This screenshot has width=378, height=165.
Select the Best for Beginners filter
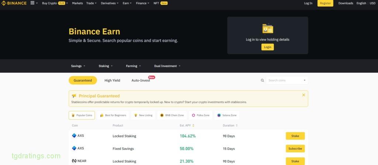(x=113, y=115)
